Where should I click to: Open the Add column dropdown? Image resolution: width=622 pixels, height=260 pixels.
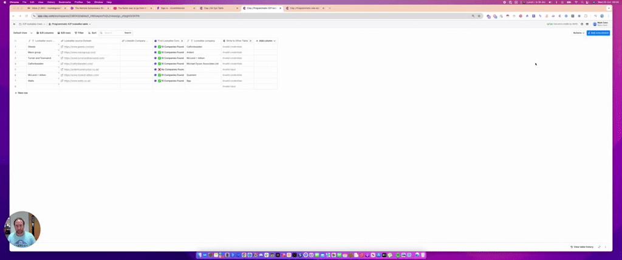(x=265, y=41)
